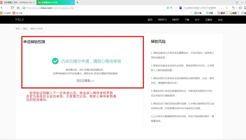Open the browser home page icon

18,8
